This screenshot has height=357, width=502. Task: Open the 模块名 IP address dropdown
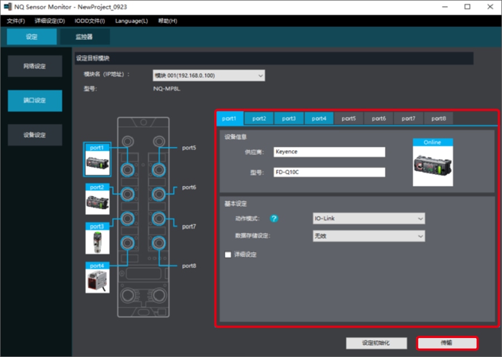tap(209, 75)
